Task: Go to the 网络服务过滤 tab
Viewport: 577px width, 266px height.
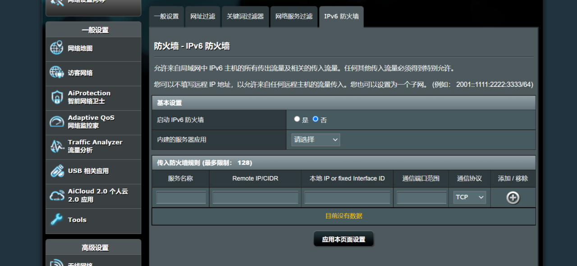Action: click(294, 17)
